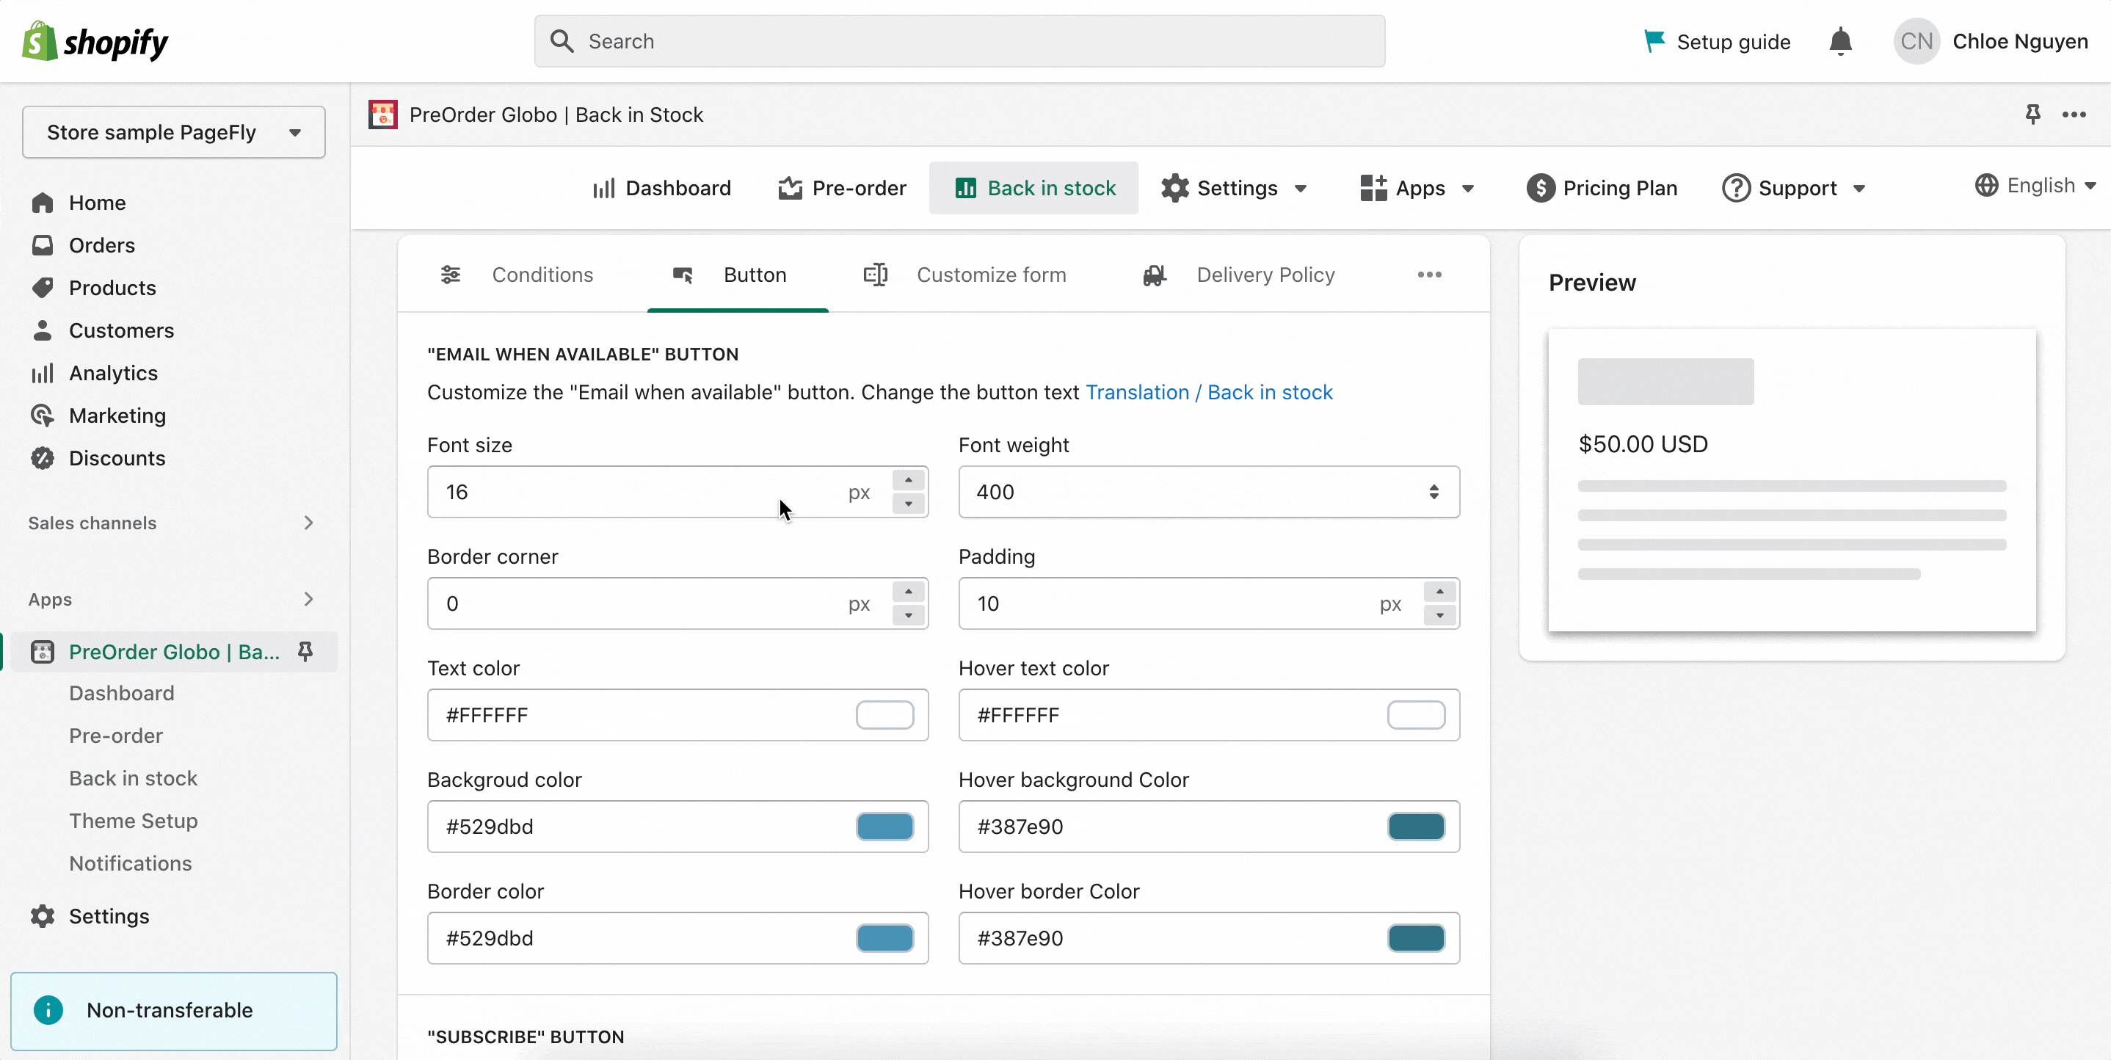Click the sidebar Settings gear icon
The height and width of the screenshot is (1060, 2111).
43,915
